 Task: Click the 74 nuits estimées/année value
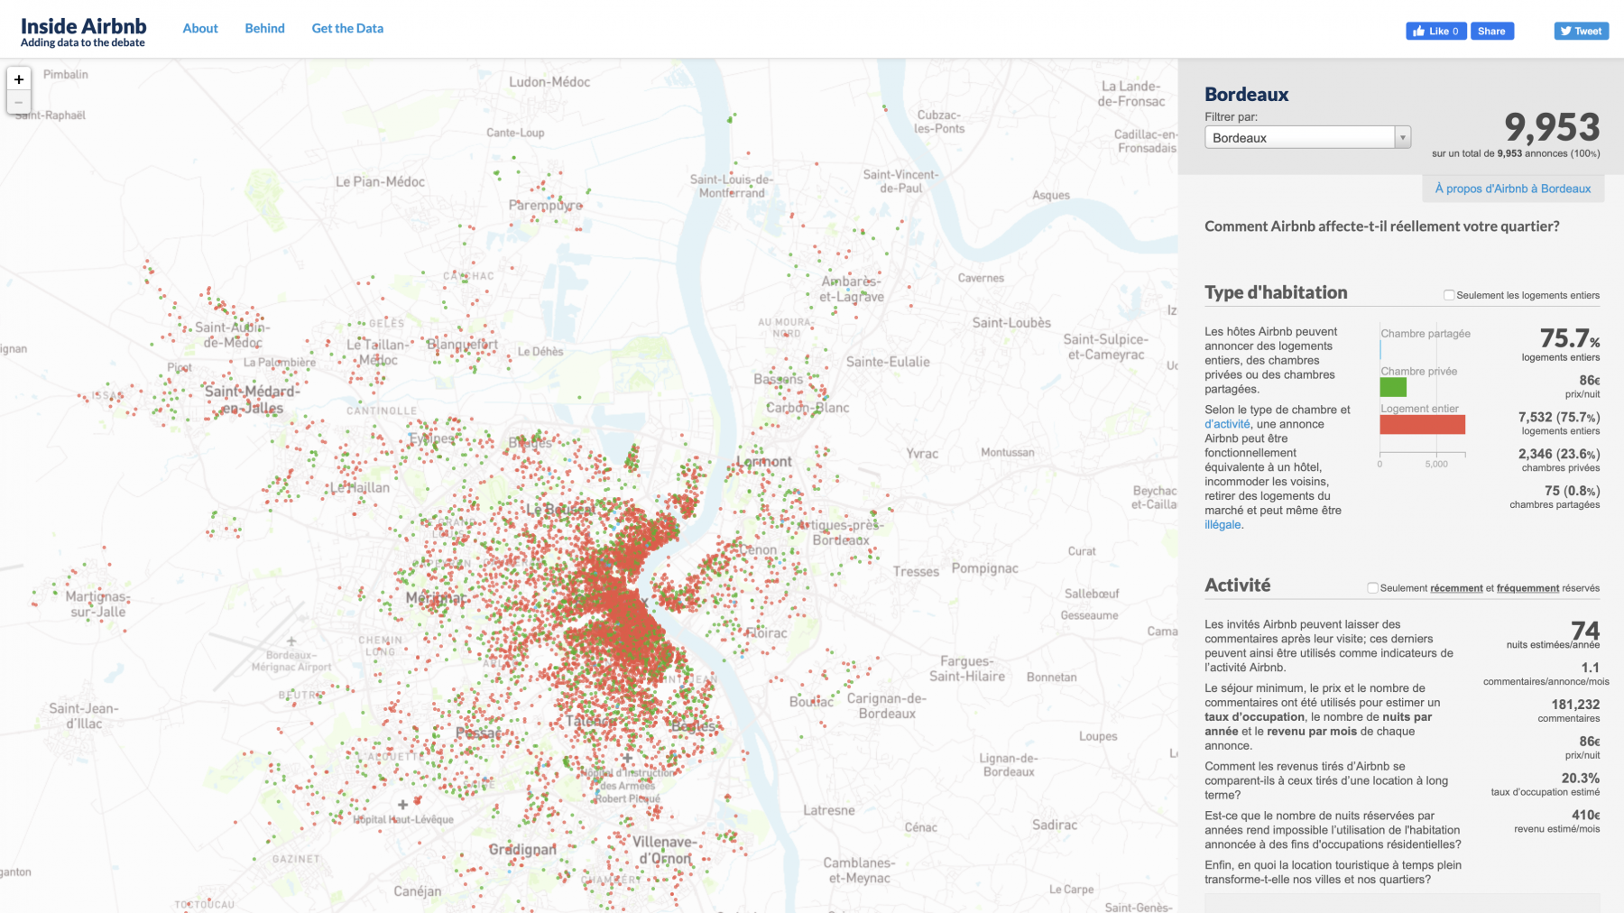point(1585,630)
